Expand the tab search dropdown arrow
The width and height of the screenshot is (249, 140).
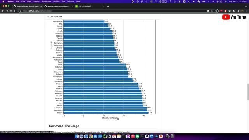[246, 7]
